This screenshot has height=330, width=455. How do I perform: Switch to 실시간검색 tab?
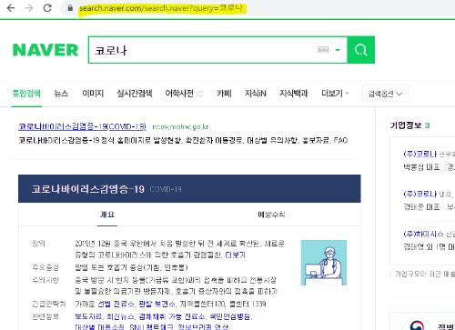pyautogui.click(x=135, y=94)
